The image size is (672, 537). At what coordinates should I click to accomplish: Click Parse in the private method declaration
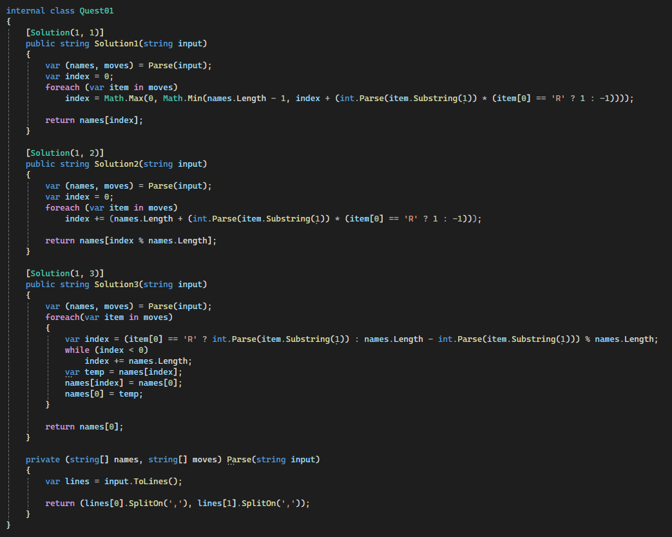tap(239, 460)
